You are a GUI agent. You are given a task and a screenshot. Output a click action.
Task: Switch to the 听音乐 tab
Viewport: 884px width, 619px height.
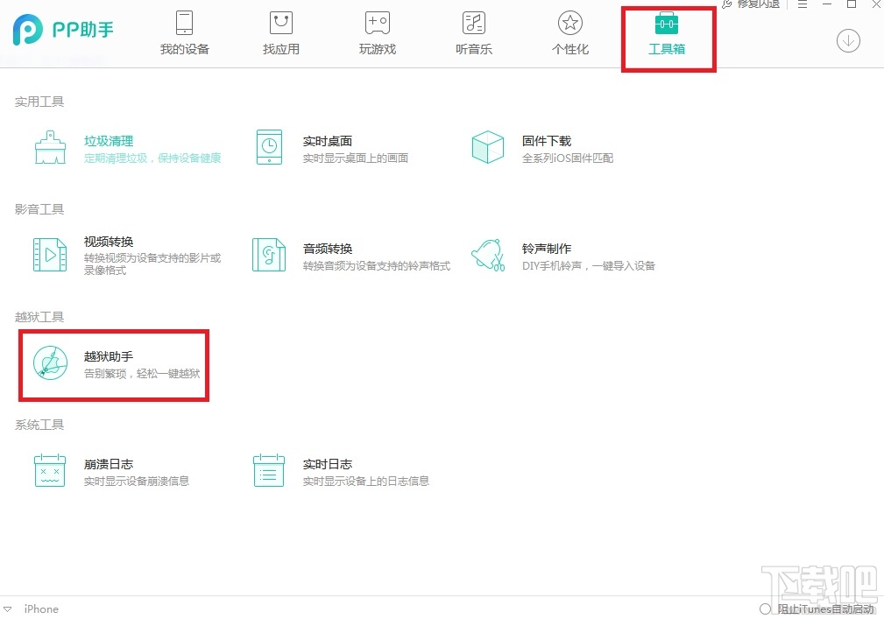click(x=473, y=32)
